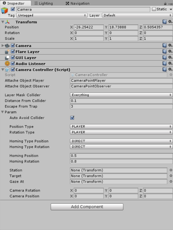Screen dimensions: 173x230
Task: Disable the Flare Layer component checkbox
Action: coord(13,52)
